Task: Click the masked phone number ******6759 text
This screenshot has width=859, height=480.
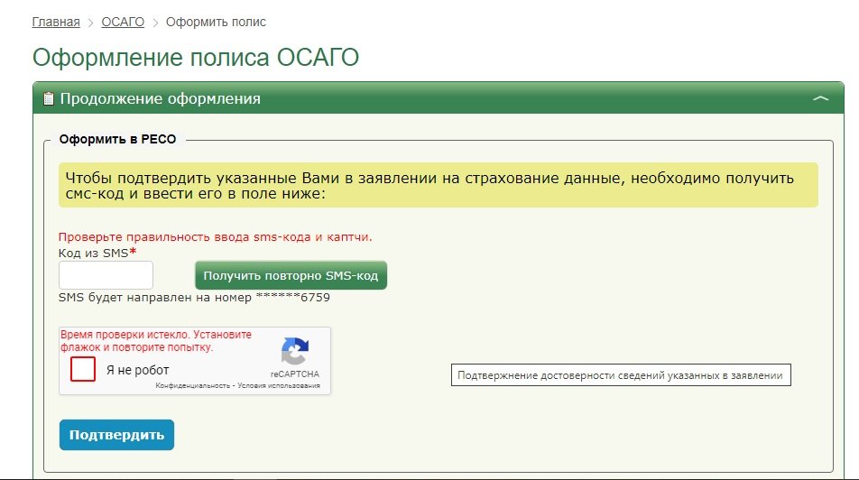Action: coord(293,298)
